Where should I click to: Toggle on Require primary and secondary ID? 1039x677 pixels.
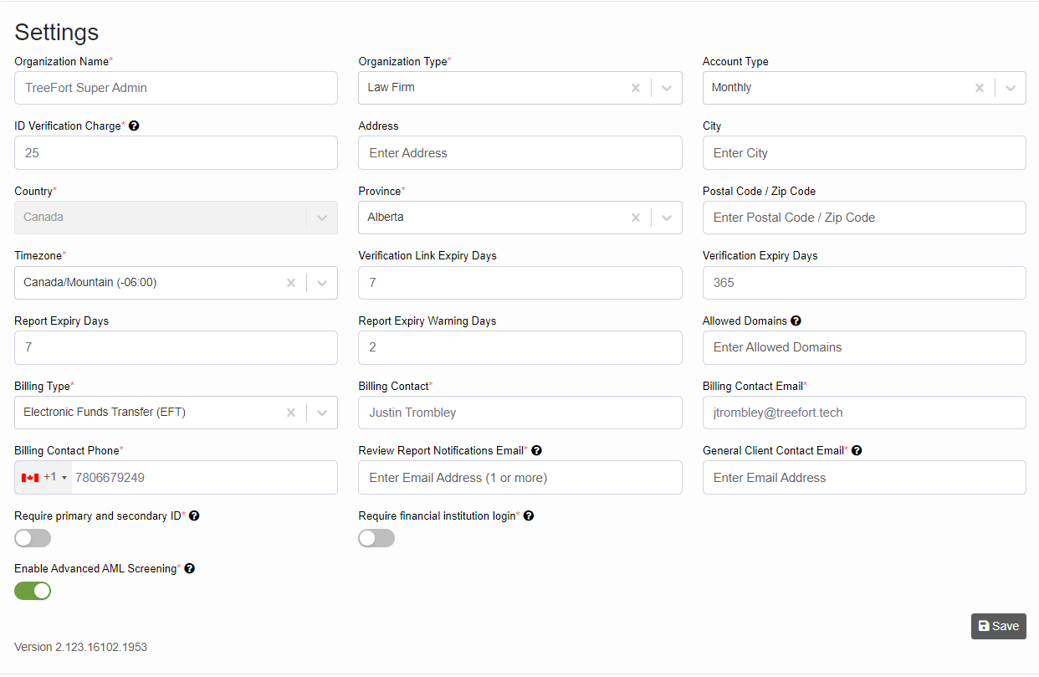point(32,538)
